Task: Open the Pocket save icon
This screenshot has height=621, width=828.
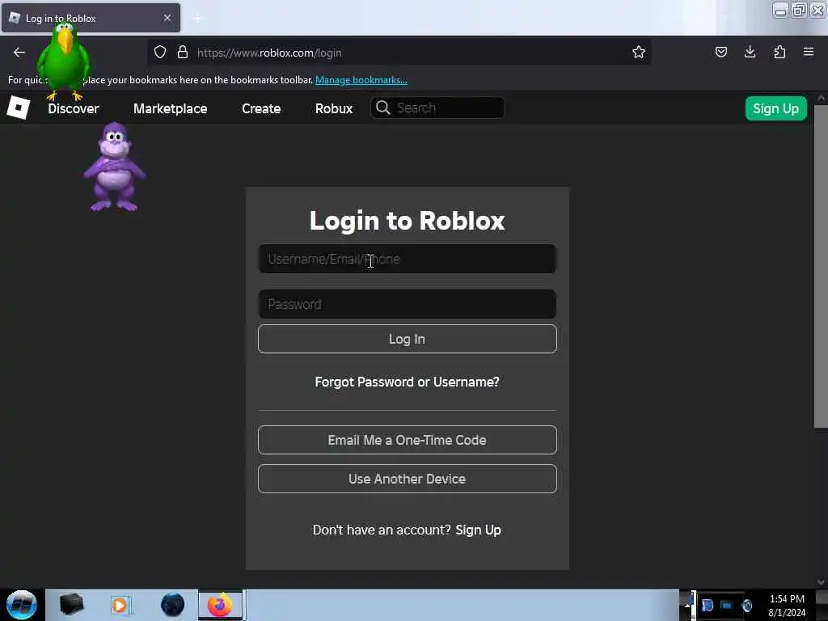Action: point(720,53)
